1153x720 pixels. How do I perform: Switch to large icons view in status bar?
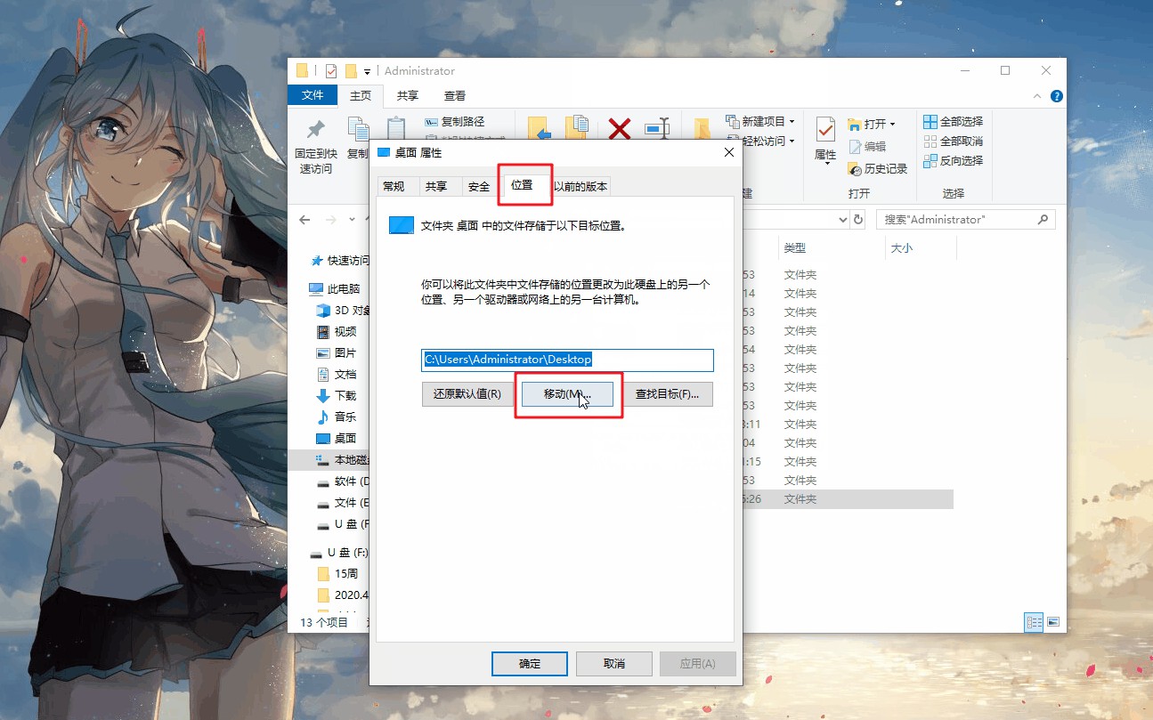tap(1053, 622)
